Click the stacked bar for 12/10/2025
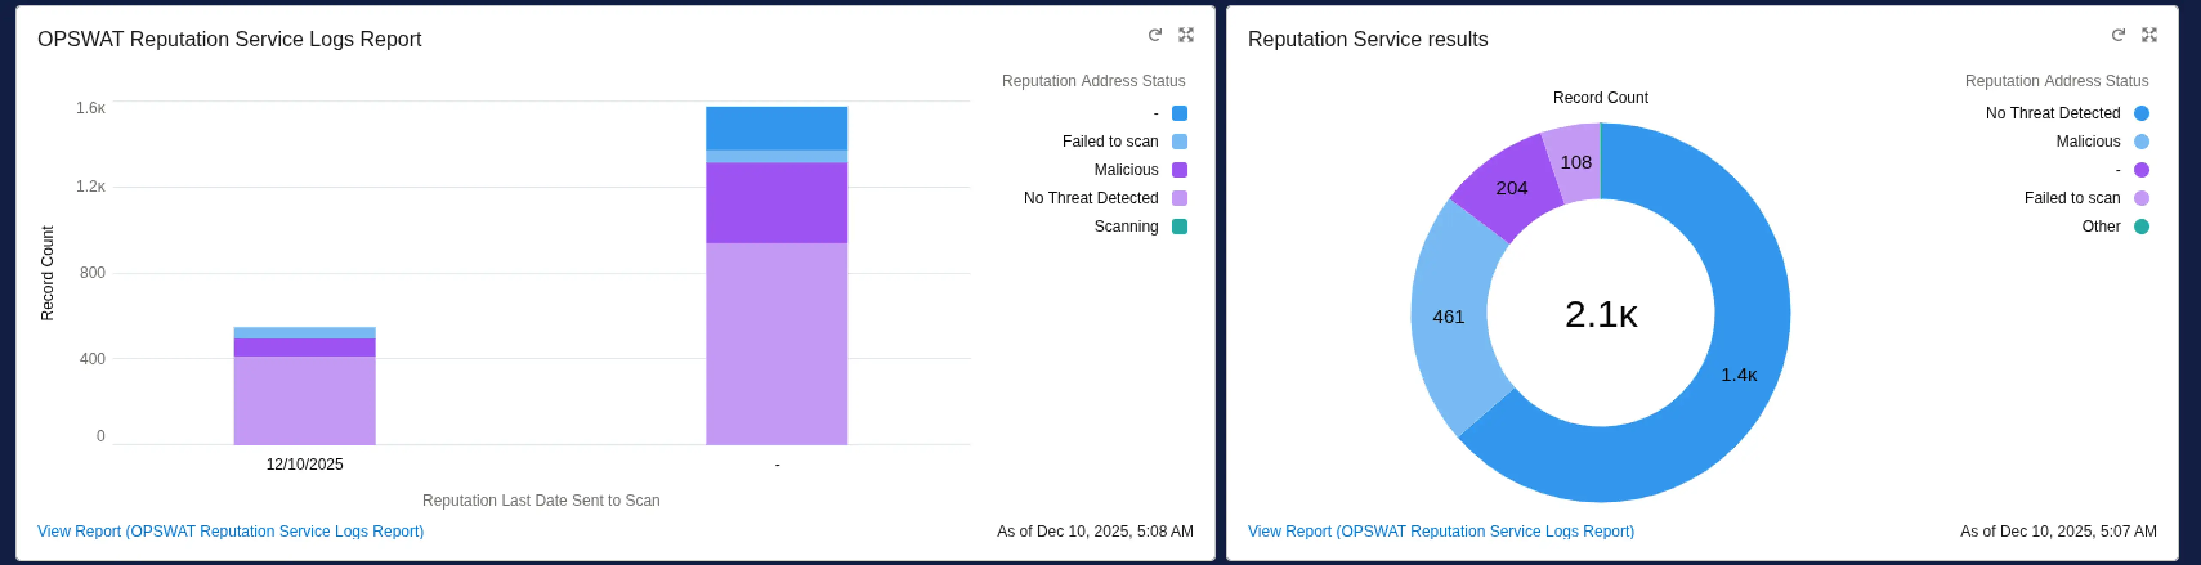Screen dimensions: 2201x565 (304, 393)
